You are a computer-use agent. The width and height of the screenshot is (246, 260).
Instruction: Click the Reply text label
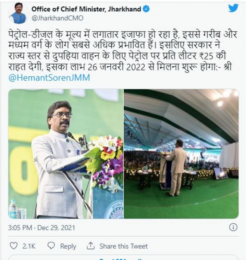pos(68,246)
